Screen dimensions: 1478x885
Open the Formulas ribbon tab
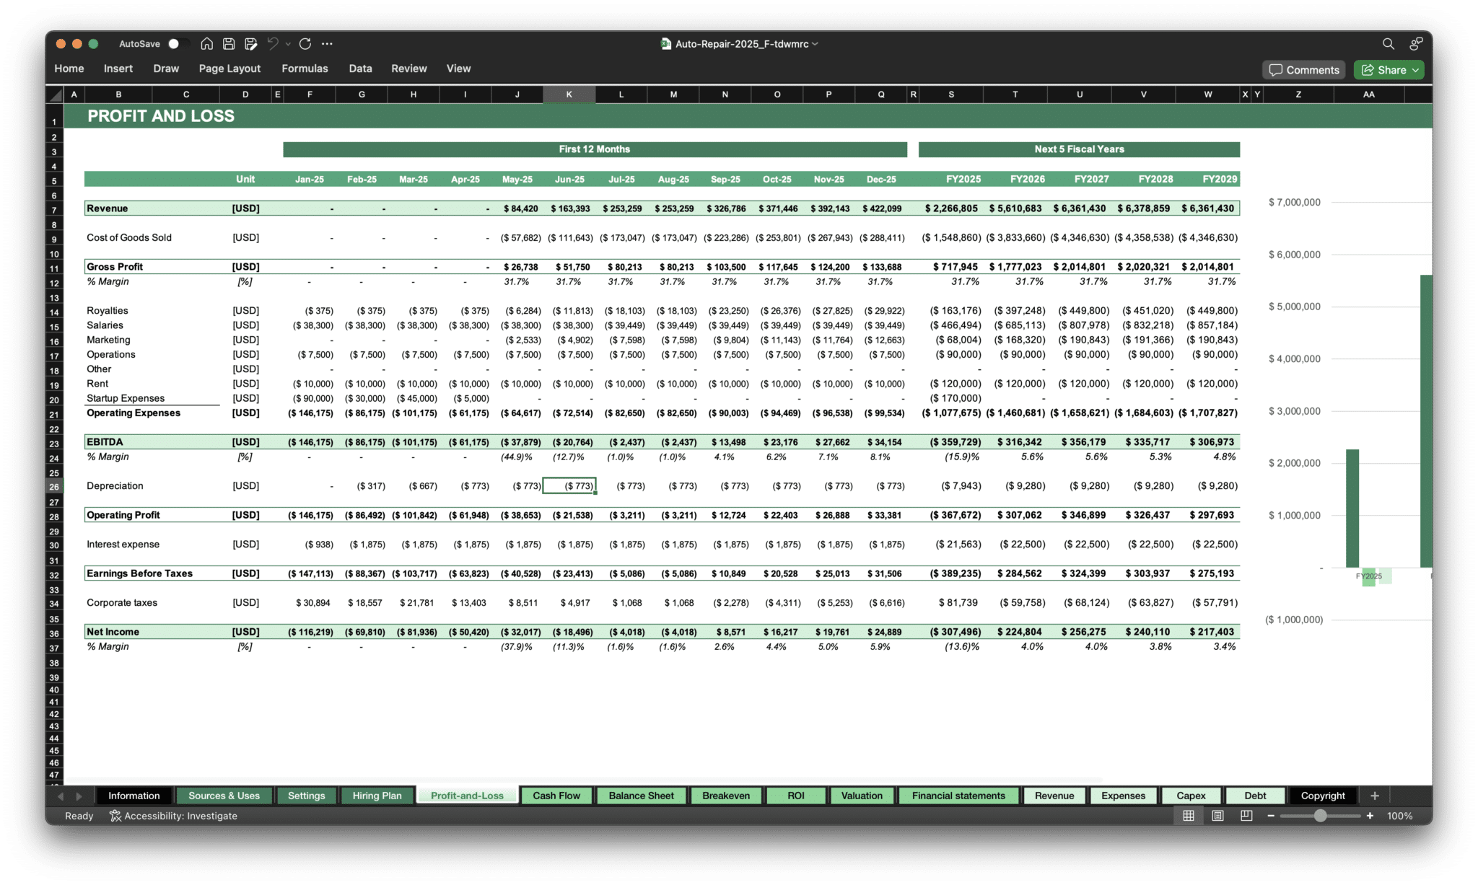point(305,69)
